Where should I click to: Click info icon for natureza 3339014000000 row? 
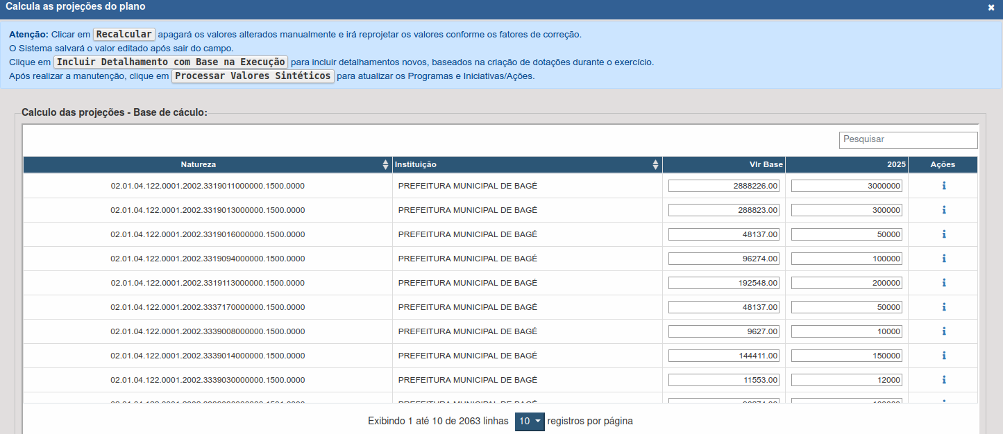[x=944, y=356]
